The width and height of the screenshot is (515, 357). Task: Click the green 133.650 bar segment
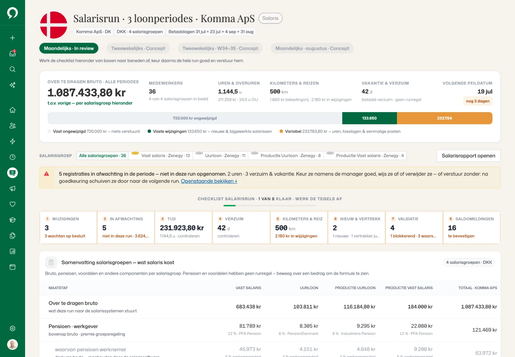point(370,118)
